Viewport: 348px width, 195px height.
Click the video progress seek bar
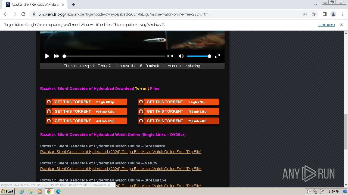[x=114, y=56]
